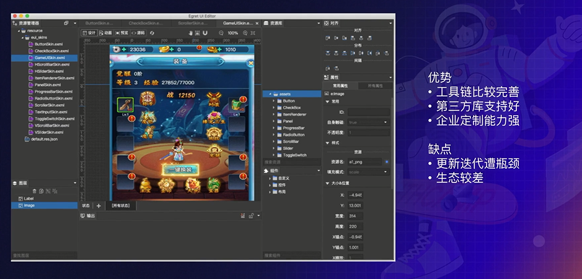Click the 不透明度 opacity field
Viewport: 582px width, 279px height.
369,132
